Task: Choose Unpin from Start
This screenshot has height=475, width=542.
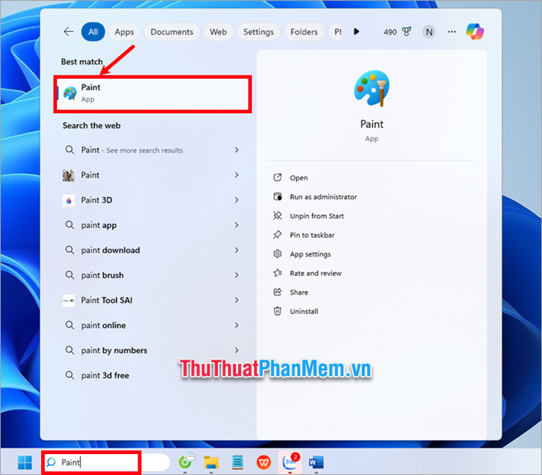Action: (317, 216)
